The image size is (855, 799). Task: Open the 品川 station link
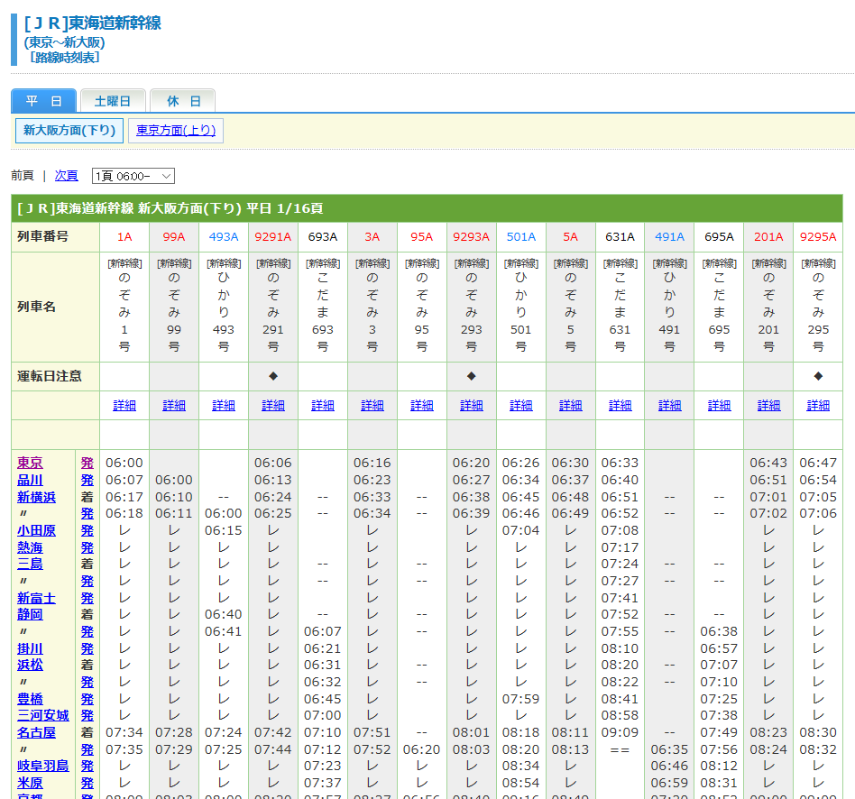30,480
